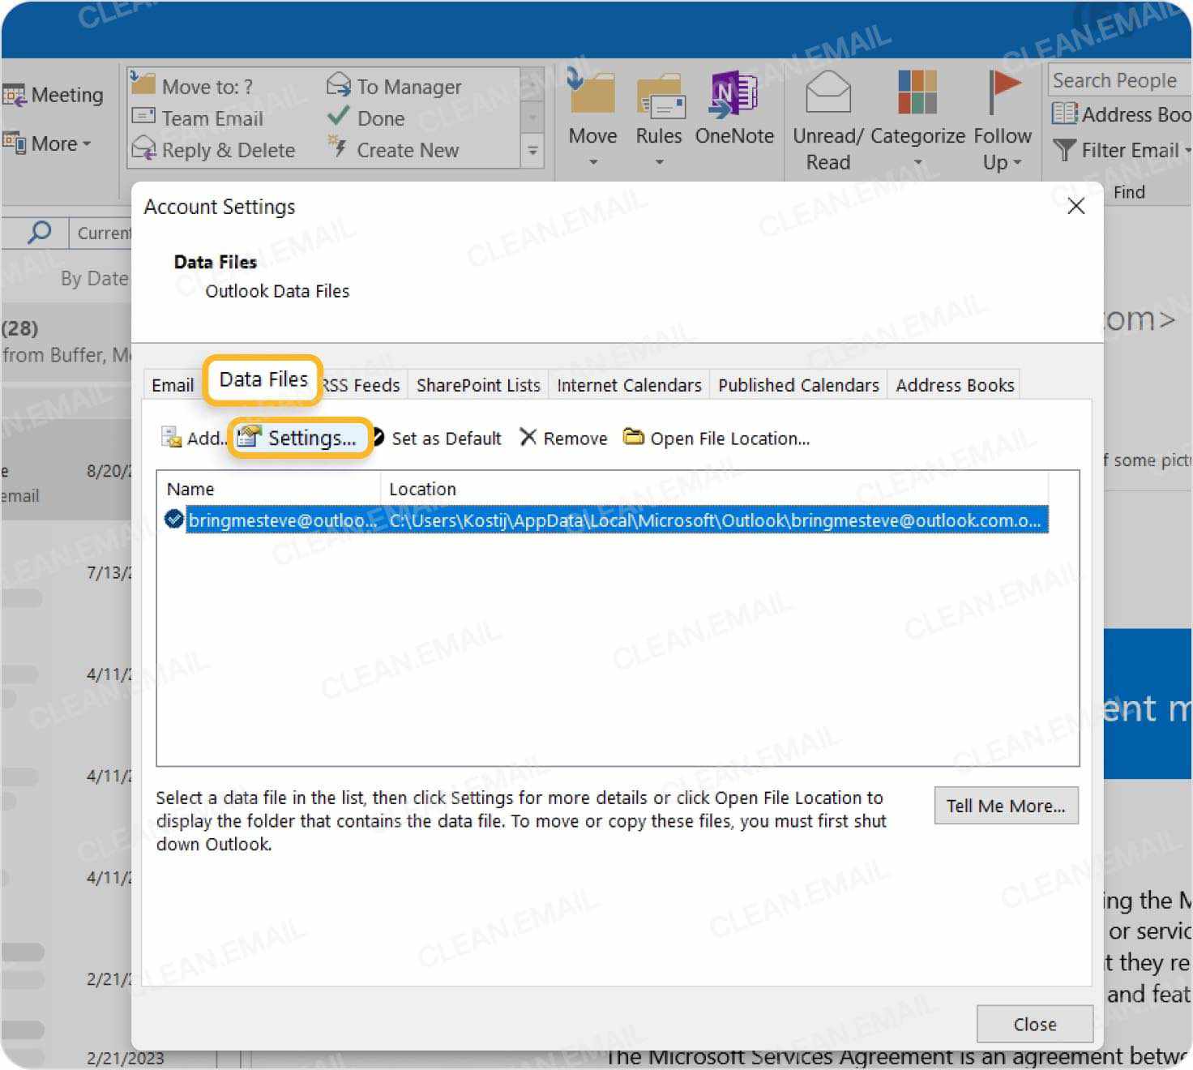Select the bringmesteve@outlook data file row
This screenshot has width=1193, height=1070.
(x=567, y=520)
